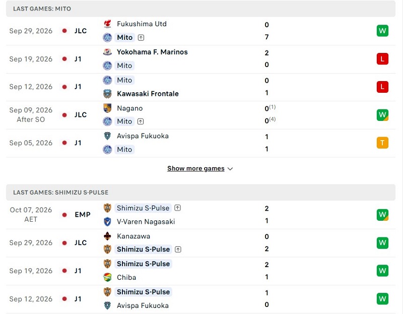Click the Nagano team crest
Viewport: 403px width, 314px height.
pos(107,108)
